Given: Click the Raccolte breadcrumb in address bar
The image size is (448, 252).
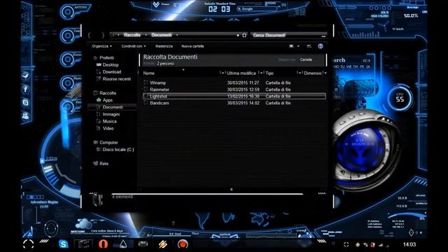Looking at the screenshot, I should tap(132, 35).
